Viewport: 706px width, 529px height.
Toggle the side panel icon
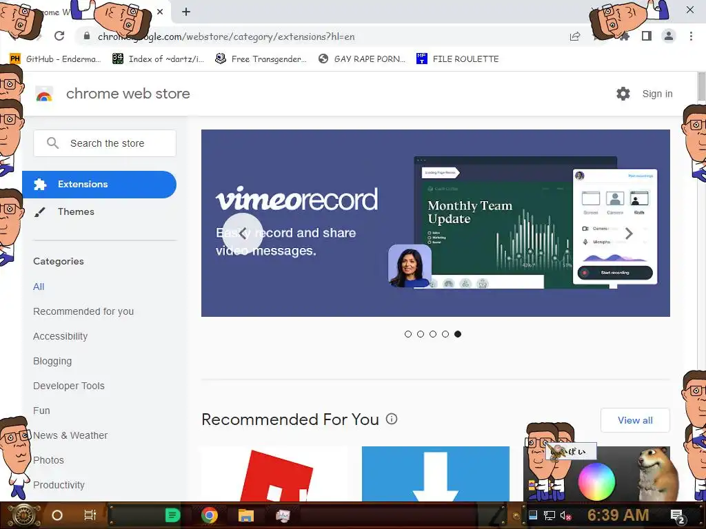click(x=647, y=36)
